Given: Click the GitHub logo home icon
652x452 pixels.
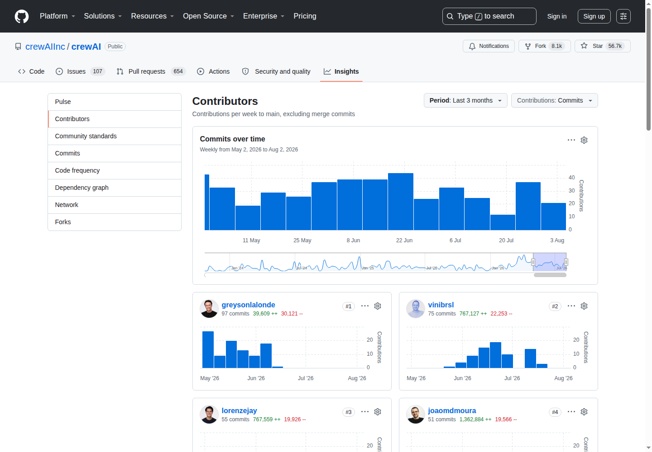Looking at the screenshot, I should [x=22, y=16].
